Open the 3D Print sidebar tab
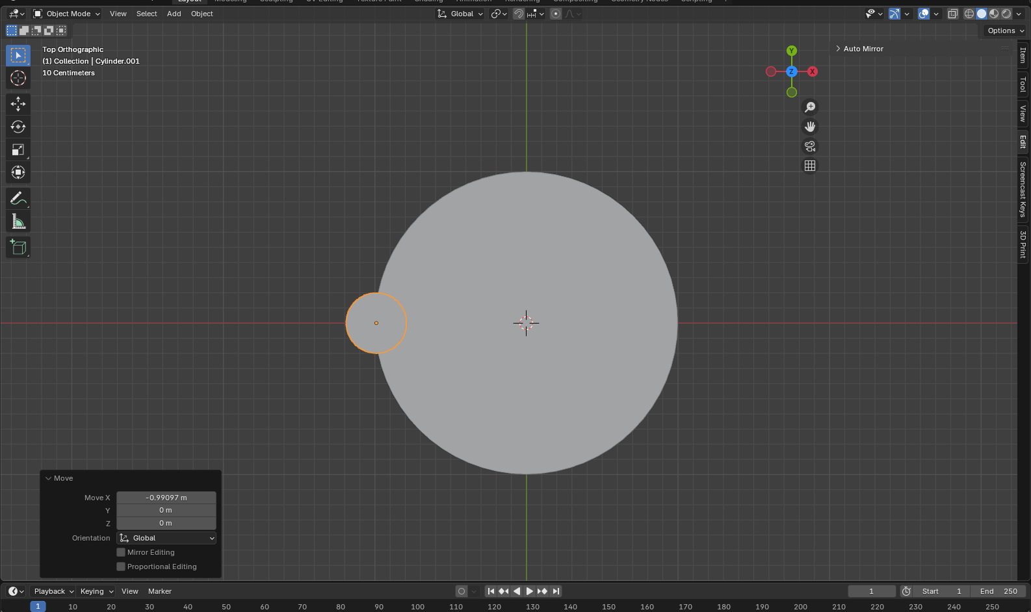This screenshot has width=1031, height=612. [1023, 244]
